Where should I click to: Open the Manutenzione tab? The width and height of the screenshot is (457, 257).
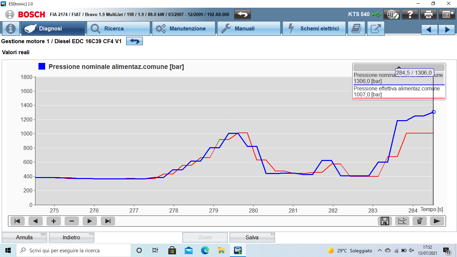[183, 29]
